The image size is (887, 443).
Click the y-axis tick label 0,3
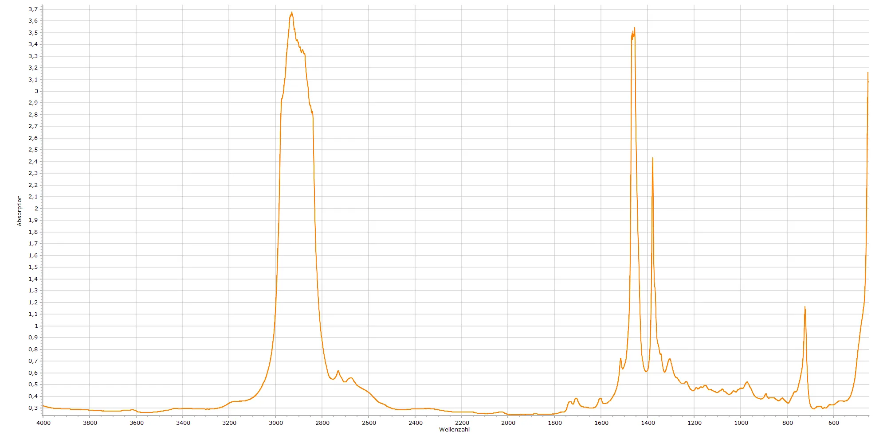(33, 408)
